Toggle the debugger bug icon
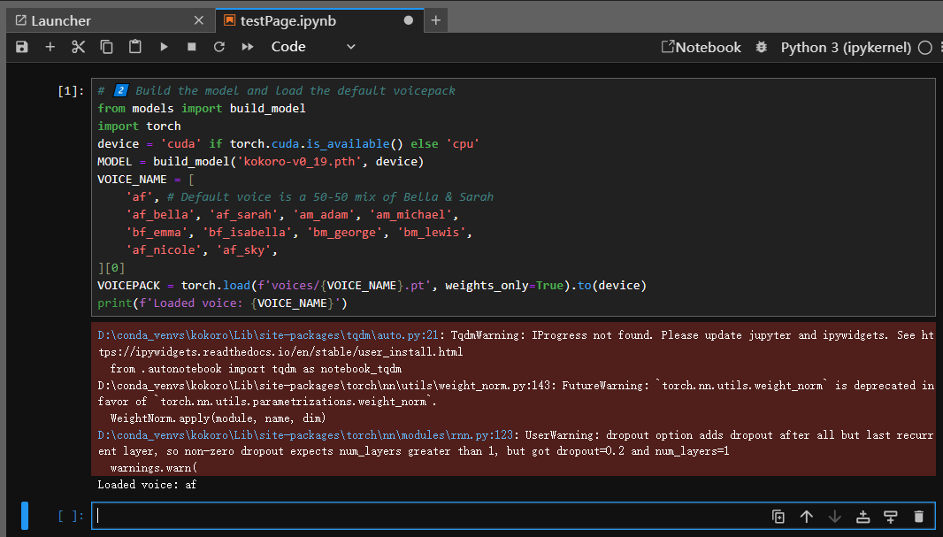943x537 pixels. (x=761, y=48)
